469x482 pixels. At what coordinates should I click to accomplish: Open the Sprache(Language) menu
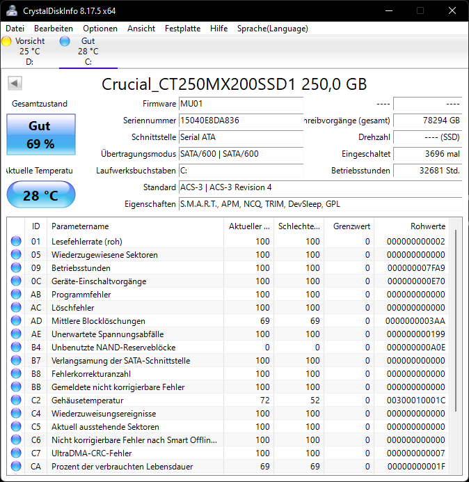[273, 29]
